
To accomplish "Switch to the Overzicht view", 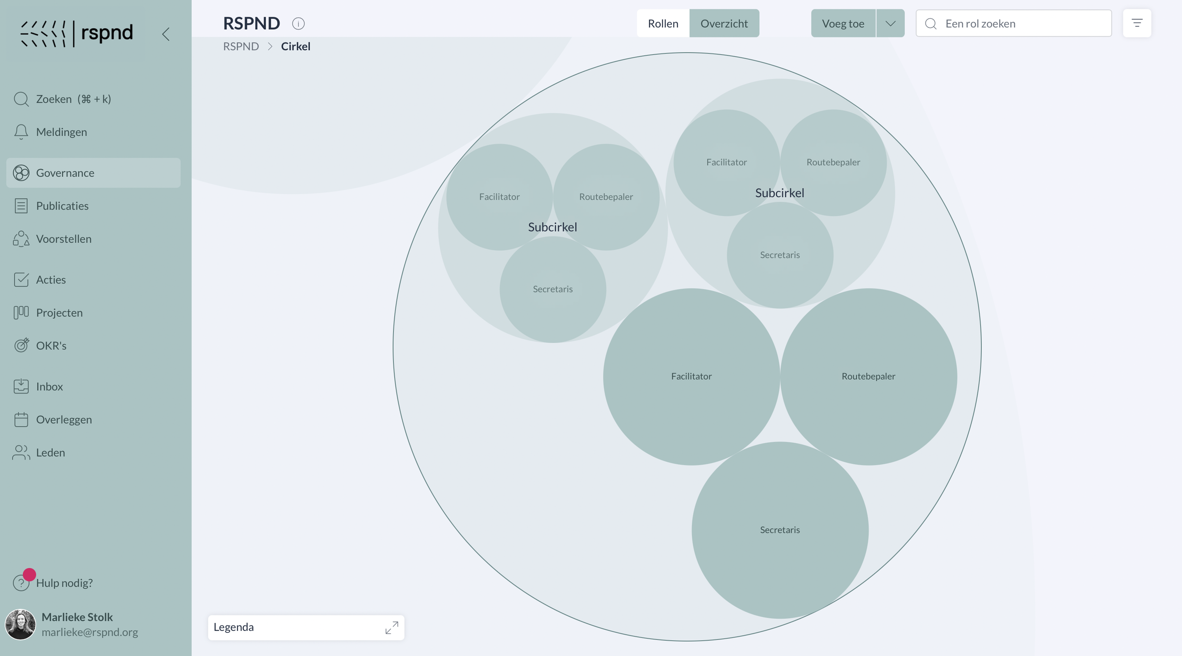I will (724, 23).
